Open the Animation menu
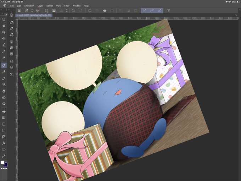 click(29, 6)
